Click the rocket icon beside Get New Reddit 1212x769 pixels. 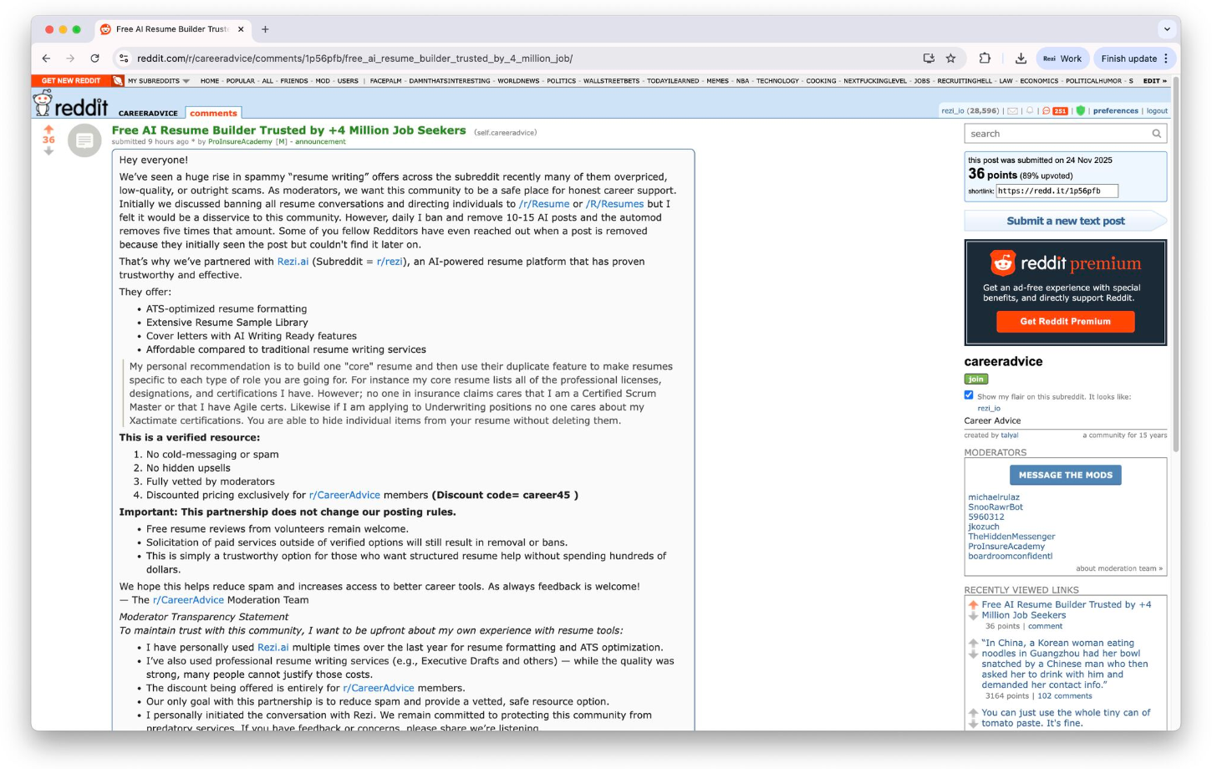[x=118, y=81]
